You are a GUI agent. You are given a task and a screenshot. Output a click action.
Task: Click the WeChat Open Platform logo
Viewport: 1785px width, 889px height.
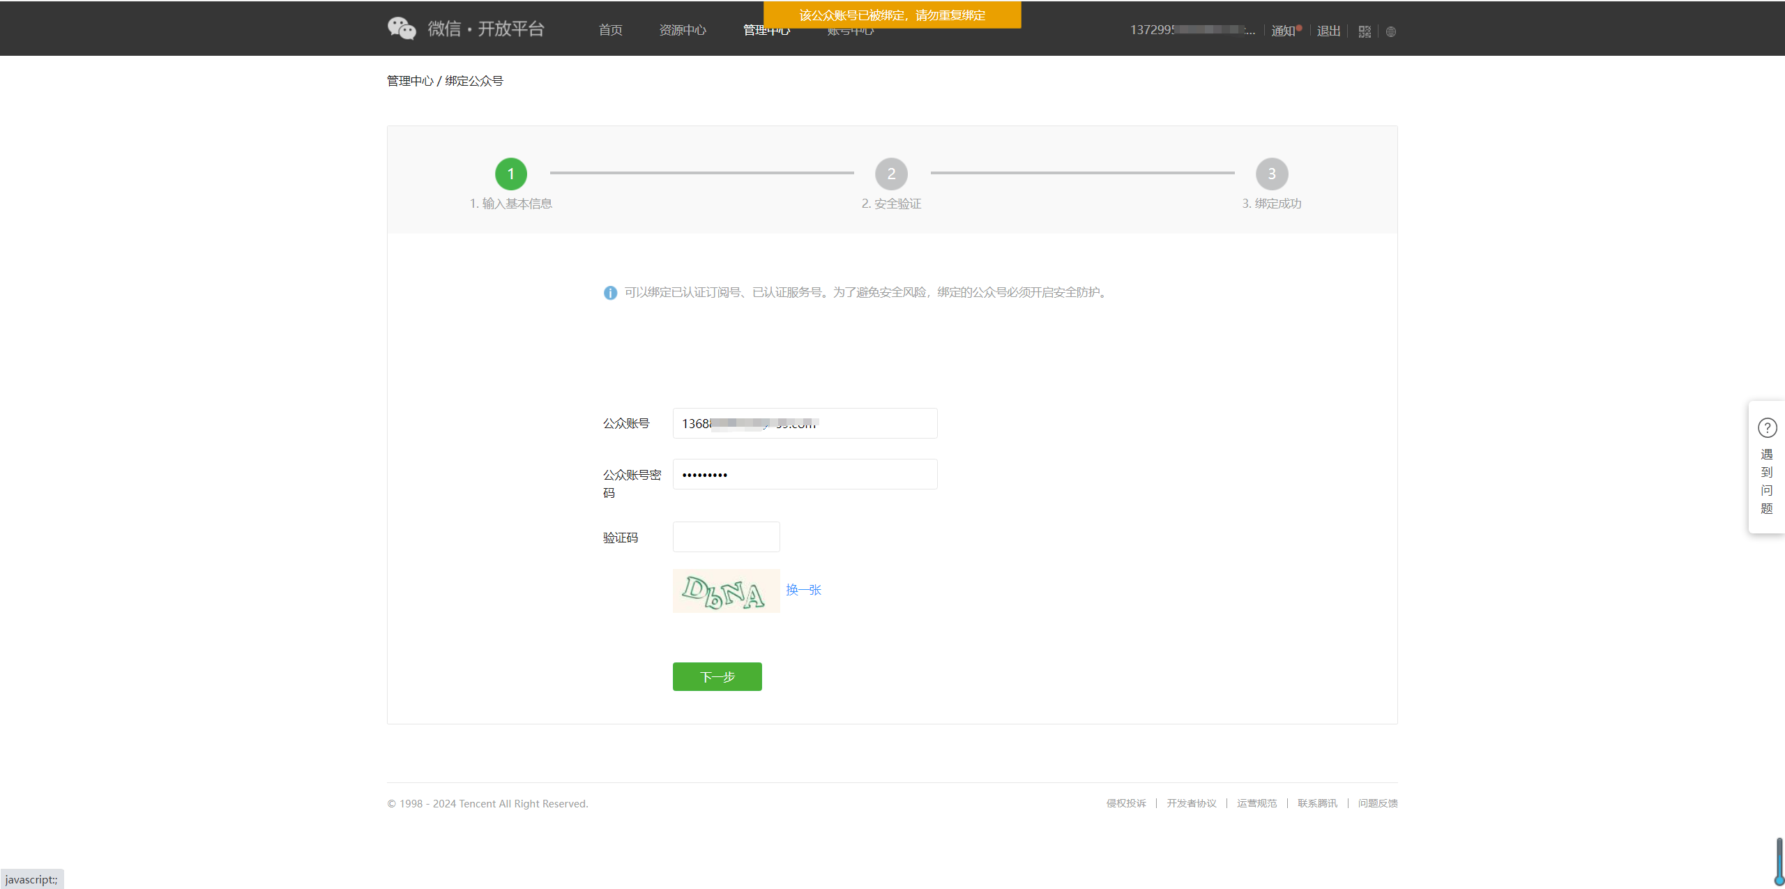(466, 29)
